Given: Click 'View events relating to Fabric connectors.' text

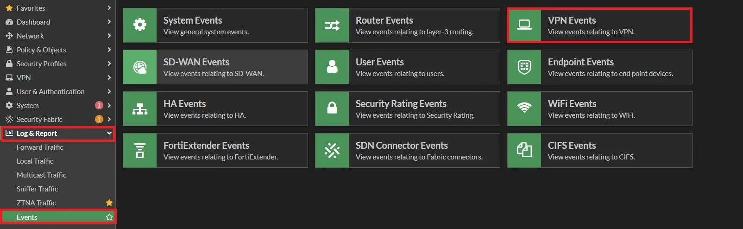Looking at the screenshot, I should tap(419, 157).
